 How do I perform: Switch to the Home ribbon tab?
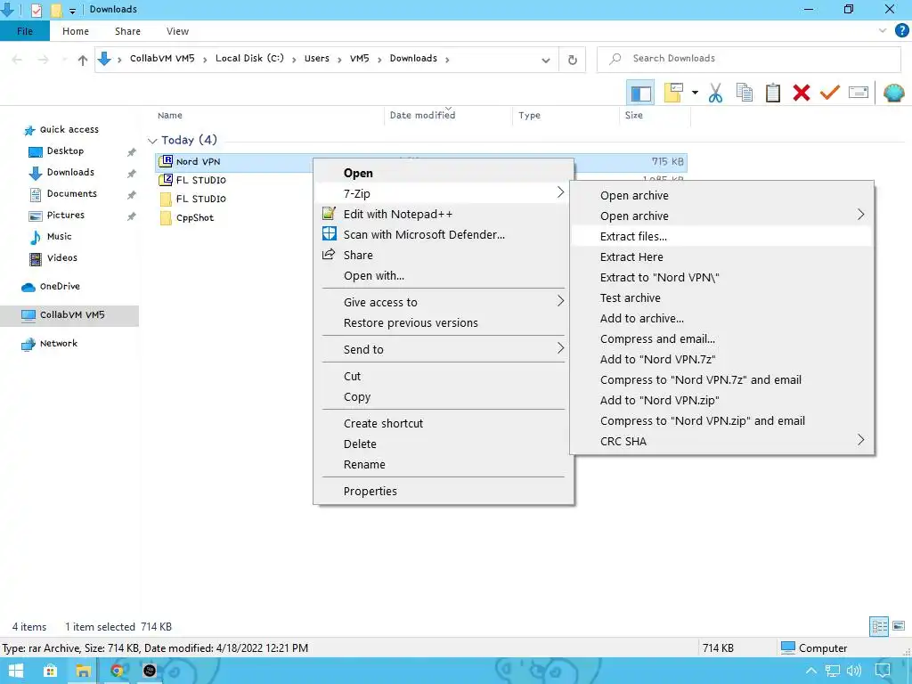click(x=76, y=31)
